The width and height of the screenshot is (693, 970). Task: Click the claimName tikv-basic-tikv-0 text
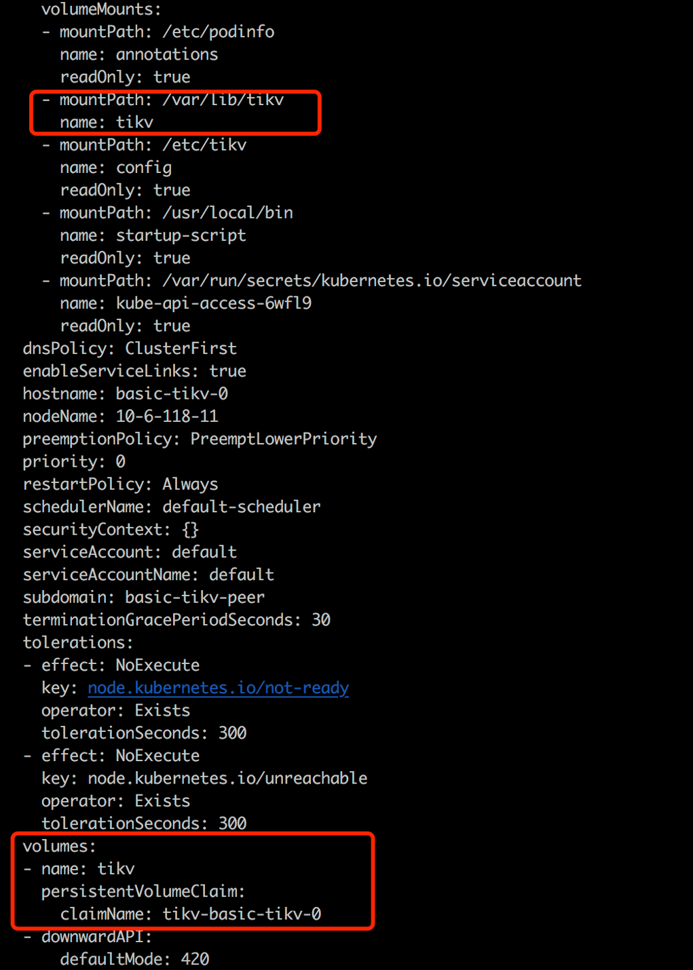click(190, 914)
